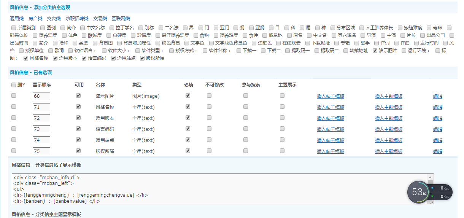The image size is (464, 218).
Task: Click 插入帖子模板 for 风格名称 row
Action: coord(330,107)
